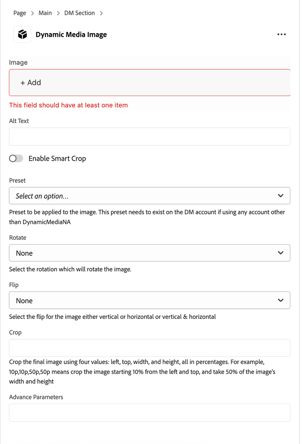Go to Page in the breadcrumb
The height and width of the screenshot is (444, 302).
(x=19, y=13)
